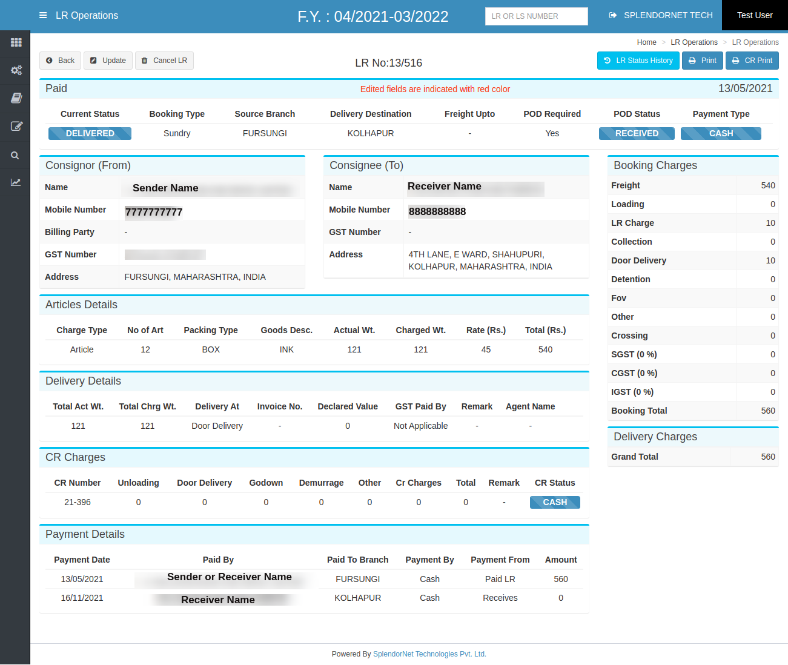Click the Not Applicable GST Paid By value
Screen dimensions: 788x665
[x=421, y=426]
